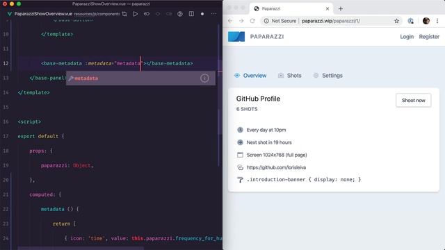
Task: Open the browser extension icon in toolbar
Action: click(410, 21)
